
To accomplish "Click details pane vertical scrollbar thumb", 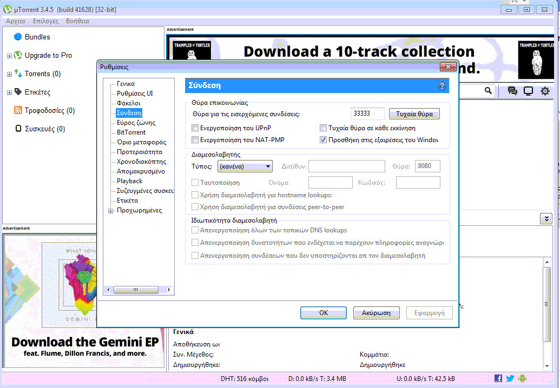I will (x=547, y=304).
